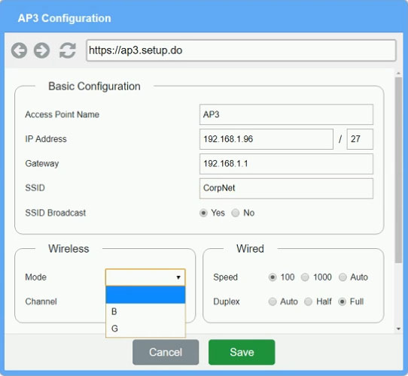This screenshot has height=376, width=408.
Task: Pick B from the Mode list
Action: coord(145,311)
